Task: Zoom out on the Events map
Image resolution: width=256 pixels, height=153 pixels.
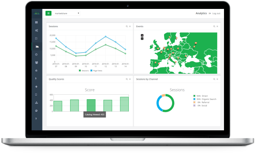Action: pyautogui.click(x=142, y=39)
